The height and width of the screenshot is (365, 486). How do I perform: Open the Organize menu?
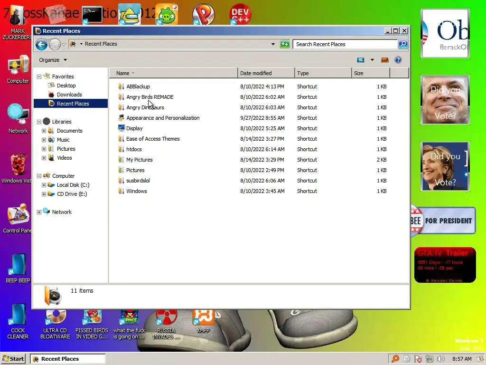[x=53, y=60]
